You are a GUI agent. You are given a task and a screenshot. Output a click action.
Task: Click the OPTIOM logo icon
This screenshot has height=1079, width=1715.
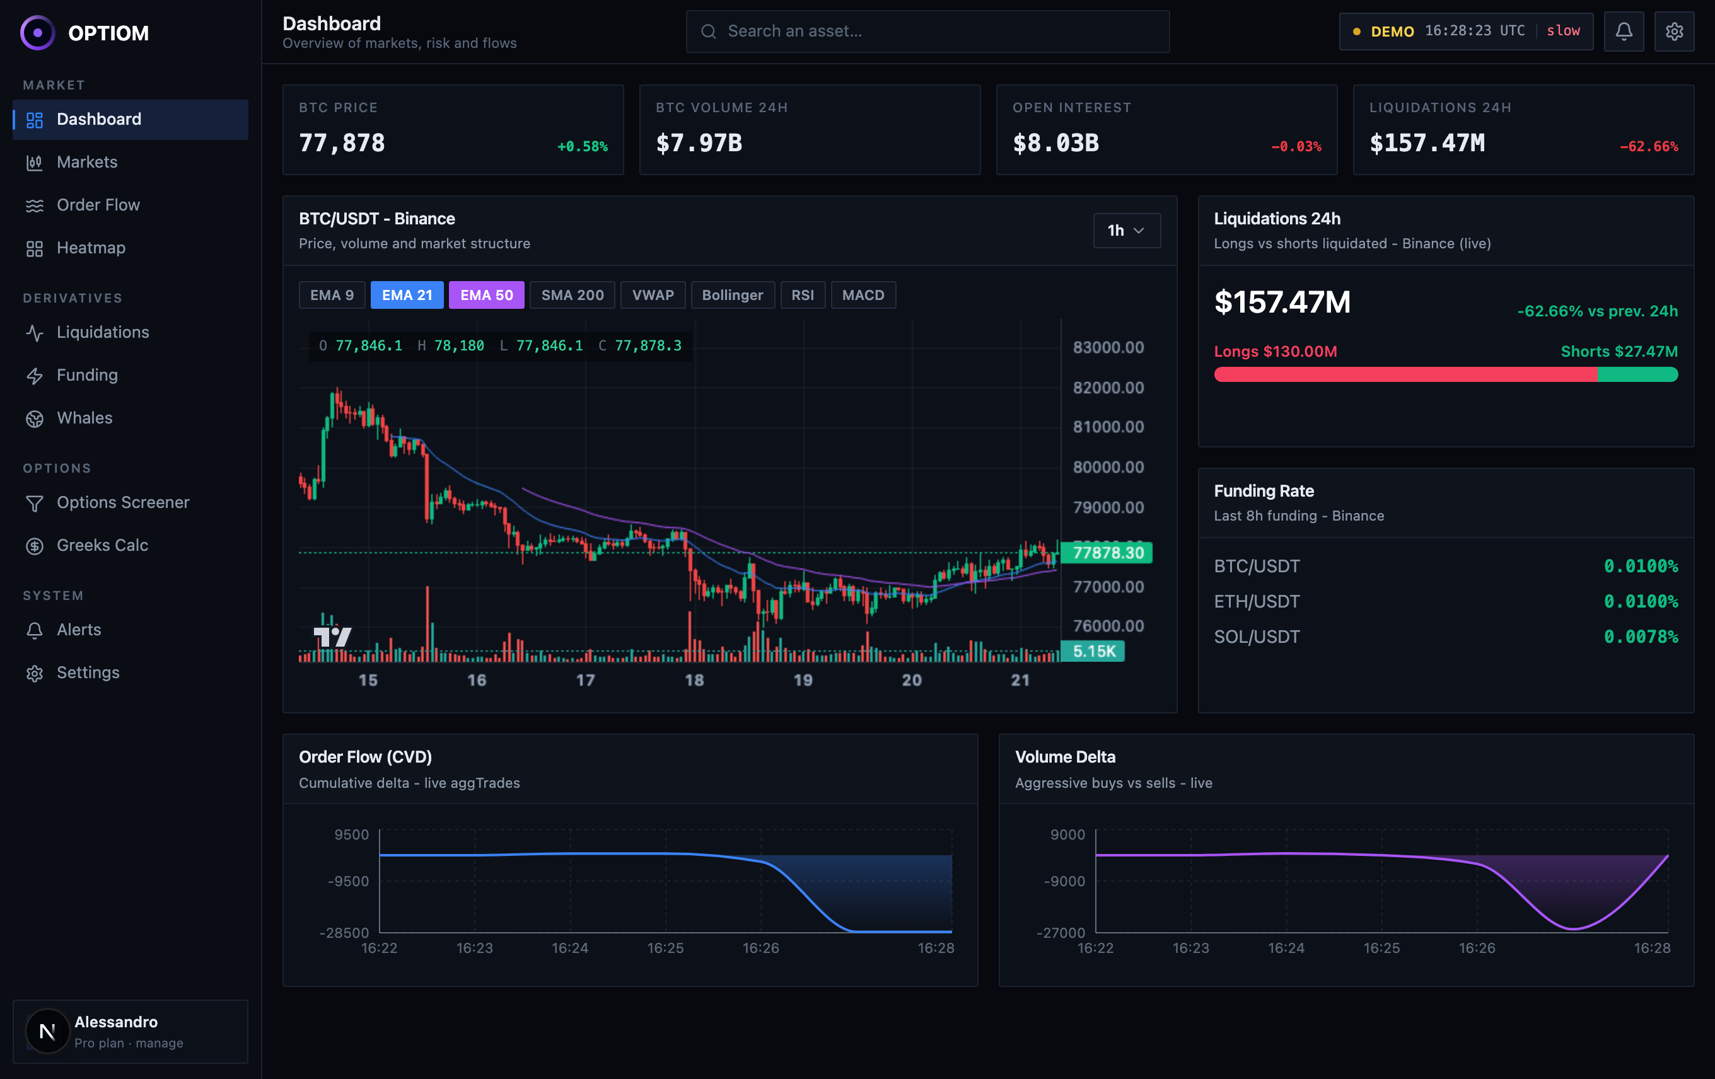click(x=38, y=33)
